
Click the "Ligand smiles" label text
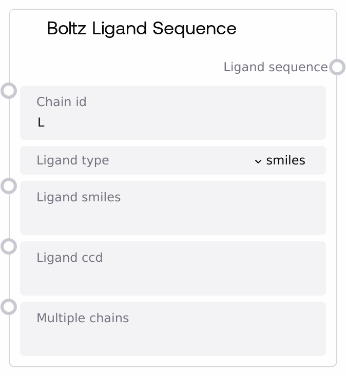tap(79, 197)
